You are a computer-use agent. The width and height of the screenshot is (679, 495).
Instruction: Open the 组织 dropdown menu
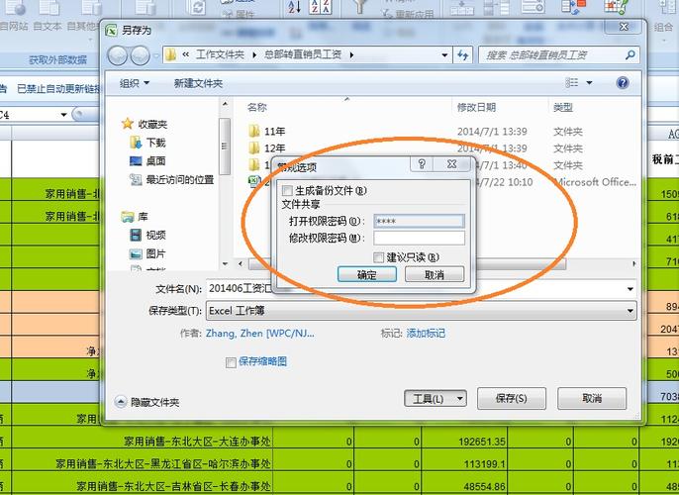pyautogui.click(x=135, y=83)
